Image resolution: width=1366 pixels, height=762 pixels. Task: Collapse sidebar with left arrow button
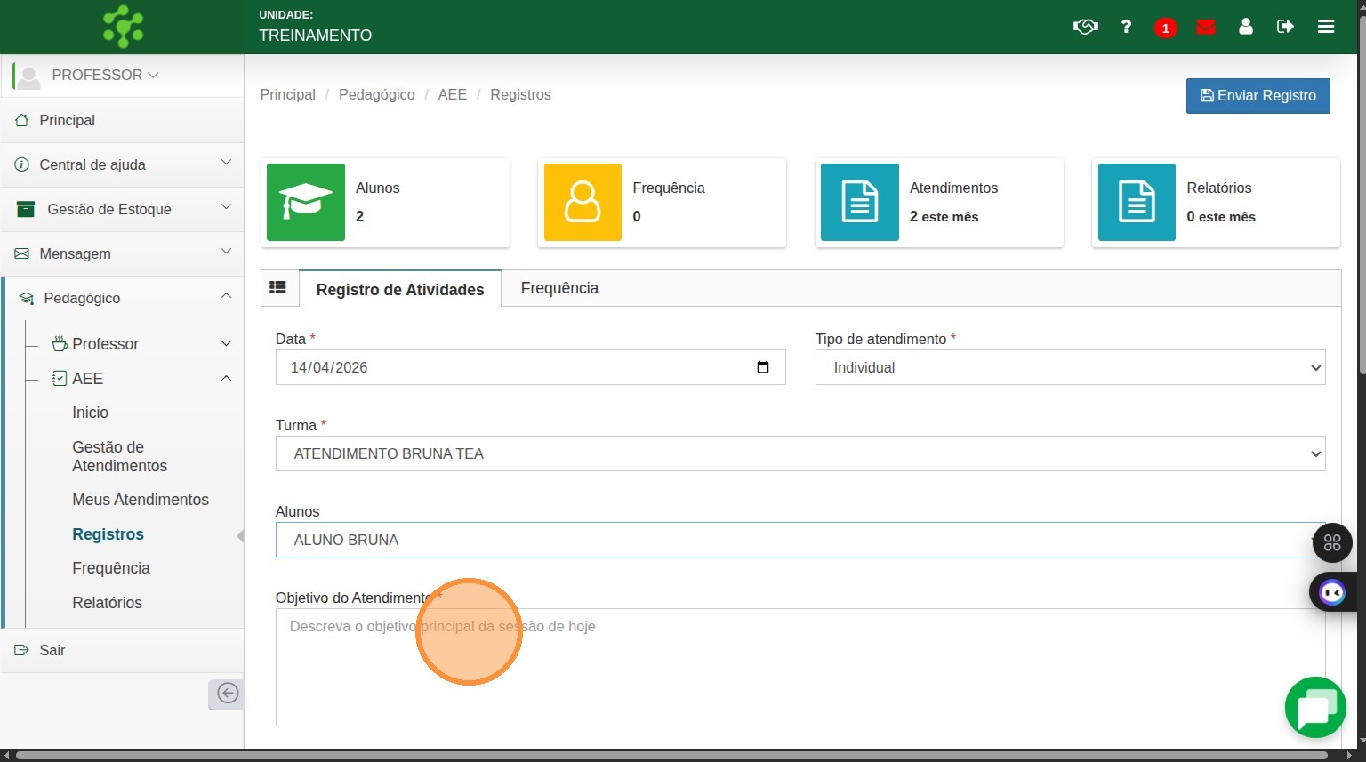tap(227, 694)
